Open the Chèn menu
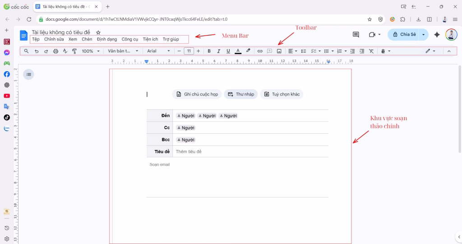 87,39
